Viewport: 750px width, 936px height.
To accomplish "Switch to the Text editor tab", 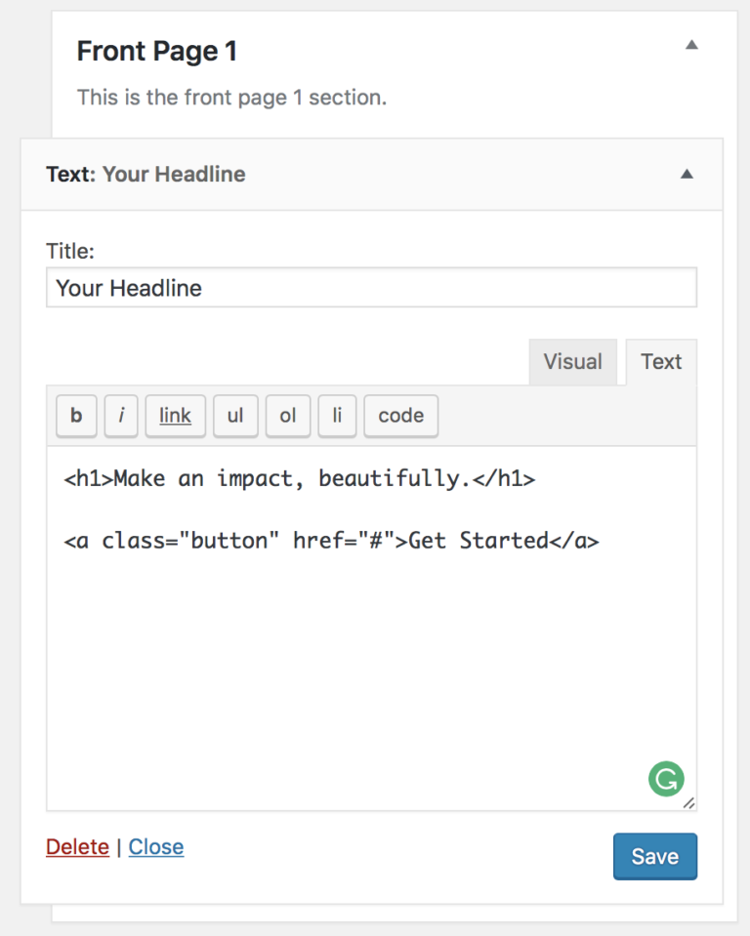I will point(661,362).
